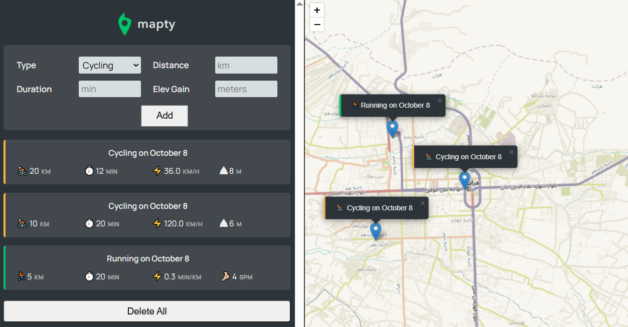628x327 pixels.
Task: Click the footprint cadence icon in Running entry
Action: pyautogui.click(x=225, y=276)
